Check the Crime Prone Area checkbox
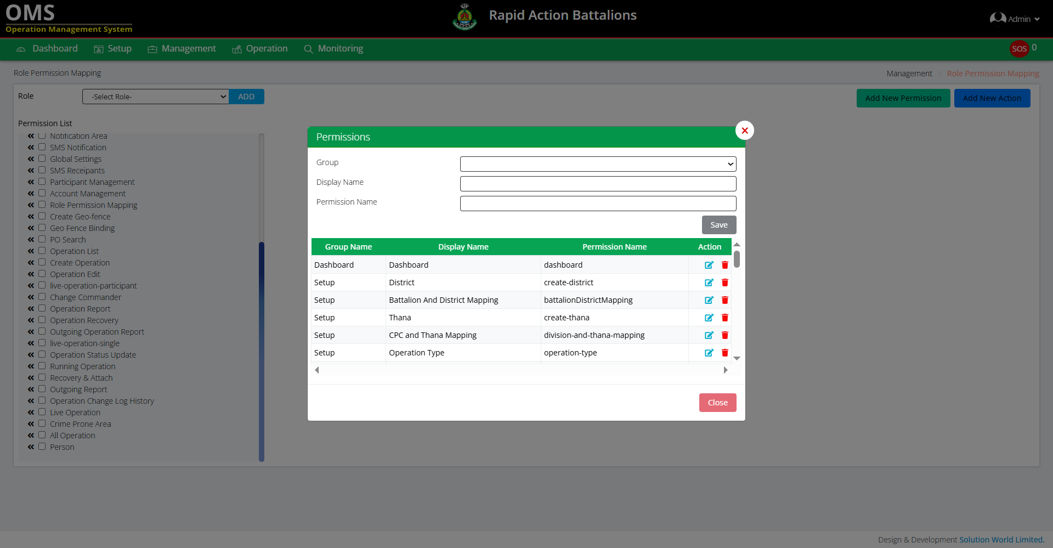Image resolution: width=1053 pixels, height=548 pixels. (42, 423)
